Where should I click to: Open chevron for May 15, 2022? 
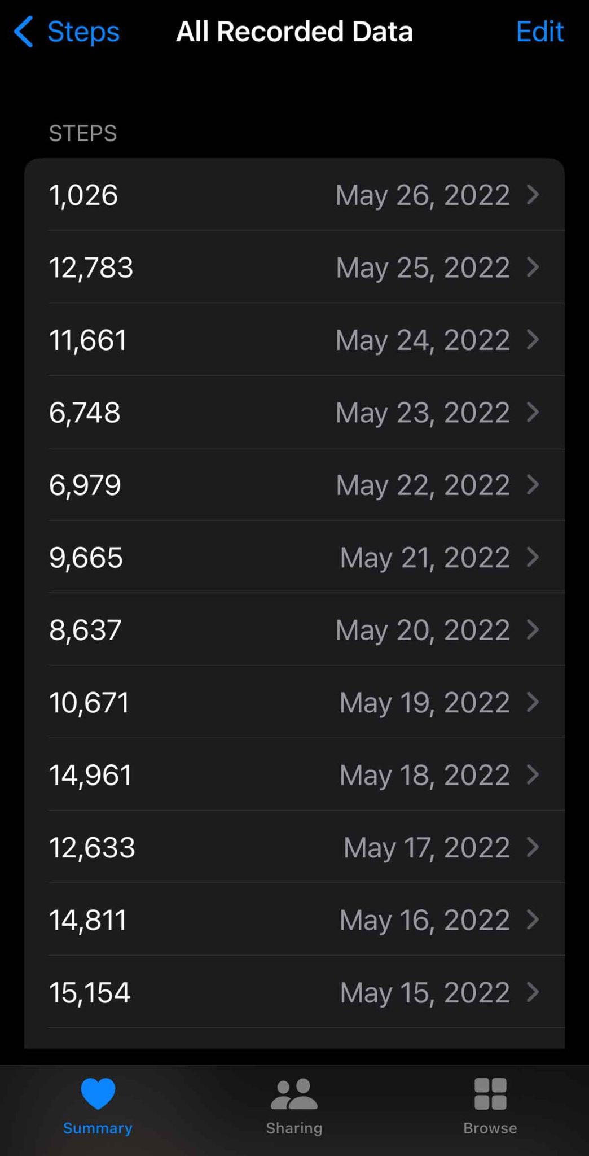533,992
